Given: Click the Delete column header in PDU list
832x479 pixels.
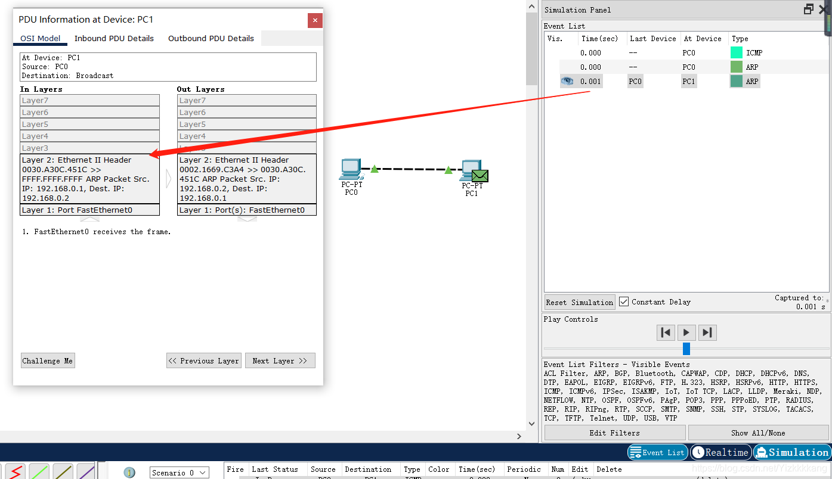Looking at the screenshot, I should pyautogui.click(x=609, y=469).
